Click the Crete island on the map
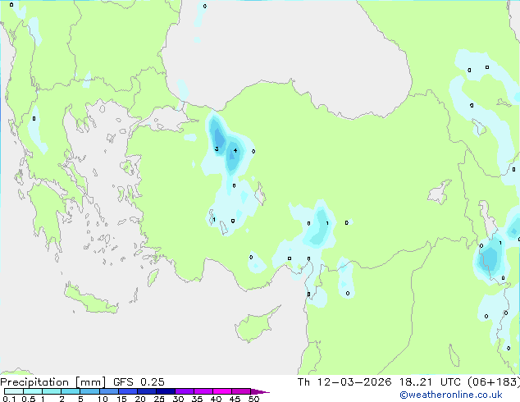520x402 pixels. tap(90, 300)
